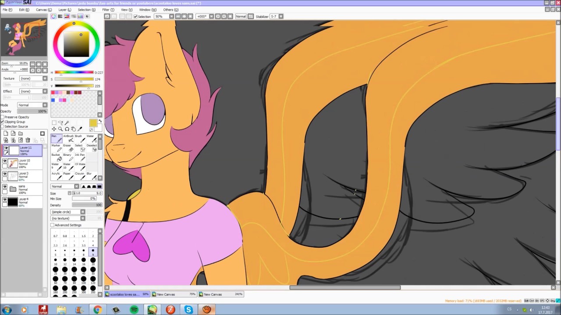The height and width of the screenshot is (315, 561).
Task: Select the Bucket fill tool
Action: (x=56, y=157)
